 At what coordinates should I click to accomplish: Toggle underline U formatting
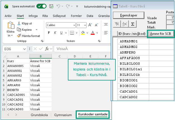(61, 33)
